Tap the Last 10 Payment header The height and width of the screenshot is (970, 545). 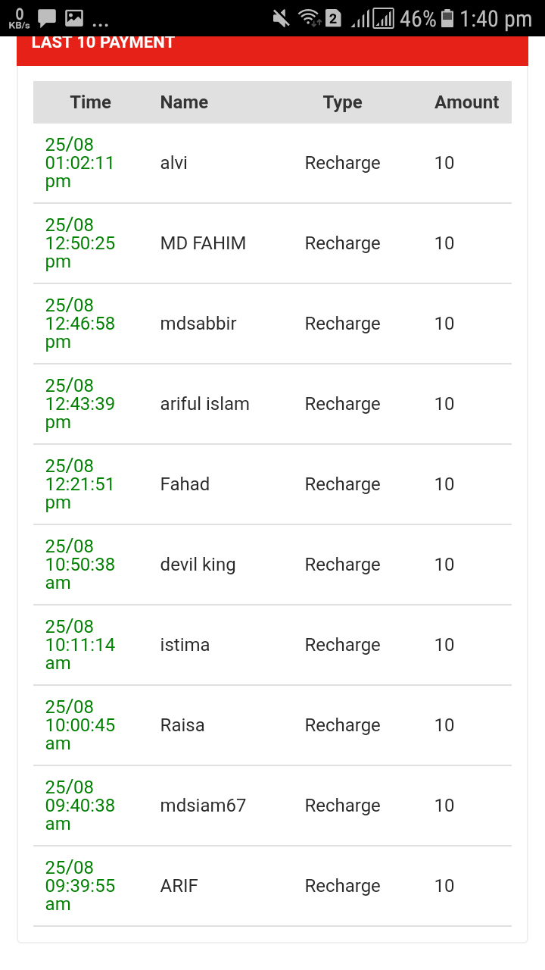coord(103,43)
